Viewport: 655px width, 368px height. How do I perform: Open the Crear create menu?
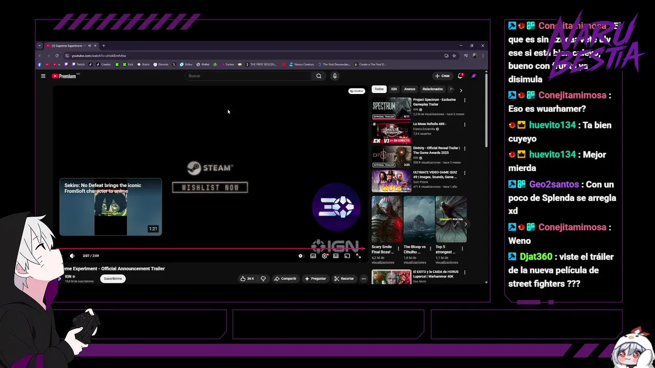coord(442,76)
